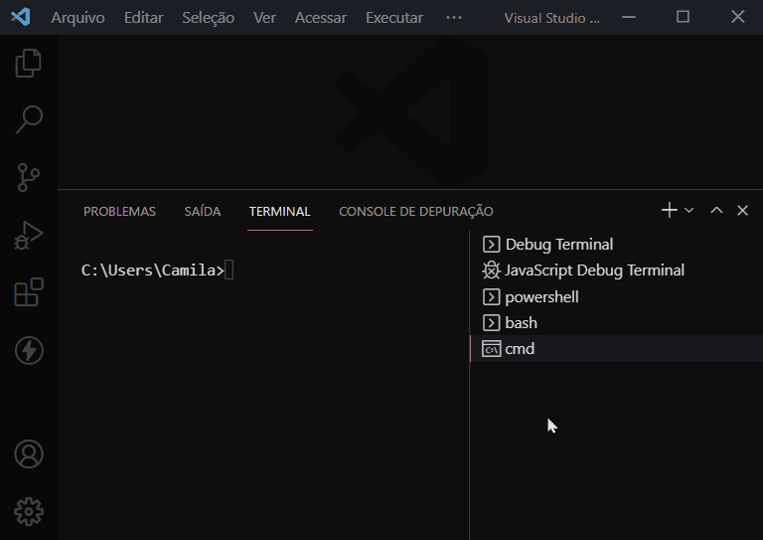Viewport: 763px width, 540px height.
Task: Open the Manage settings gear
Action: [x=29, y=512]
